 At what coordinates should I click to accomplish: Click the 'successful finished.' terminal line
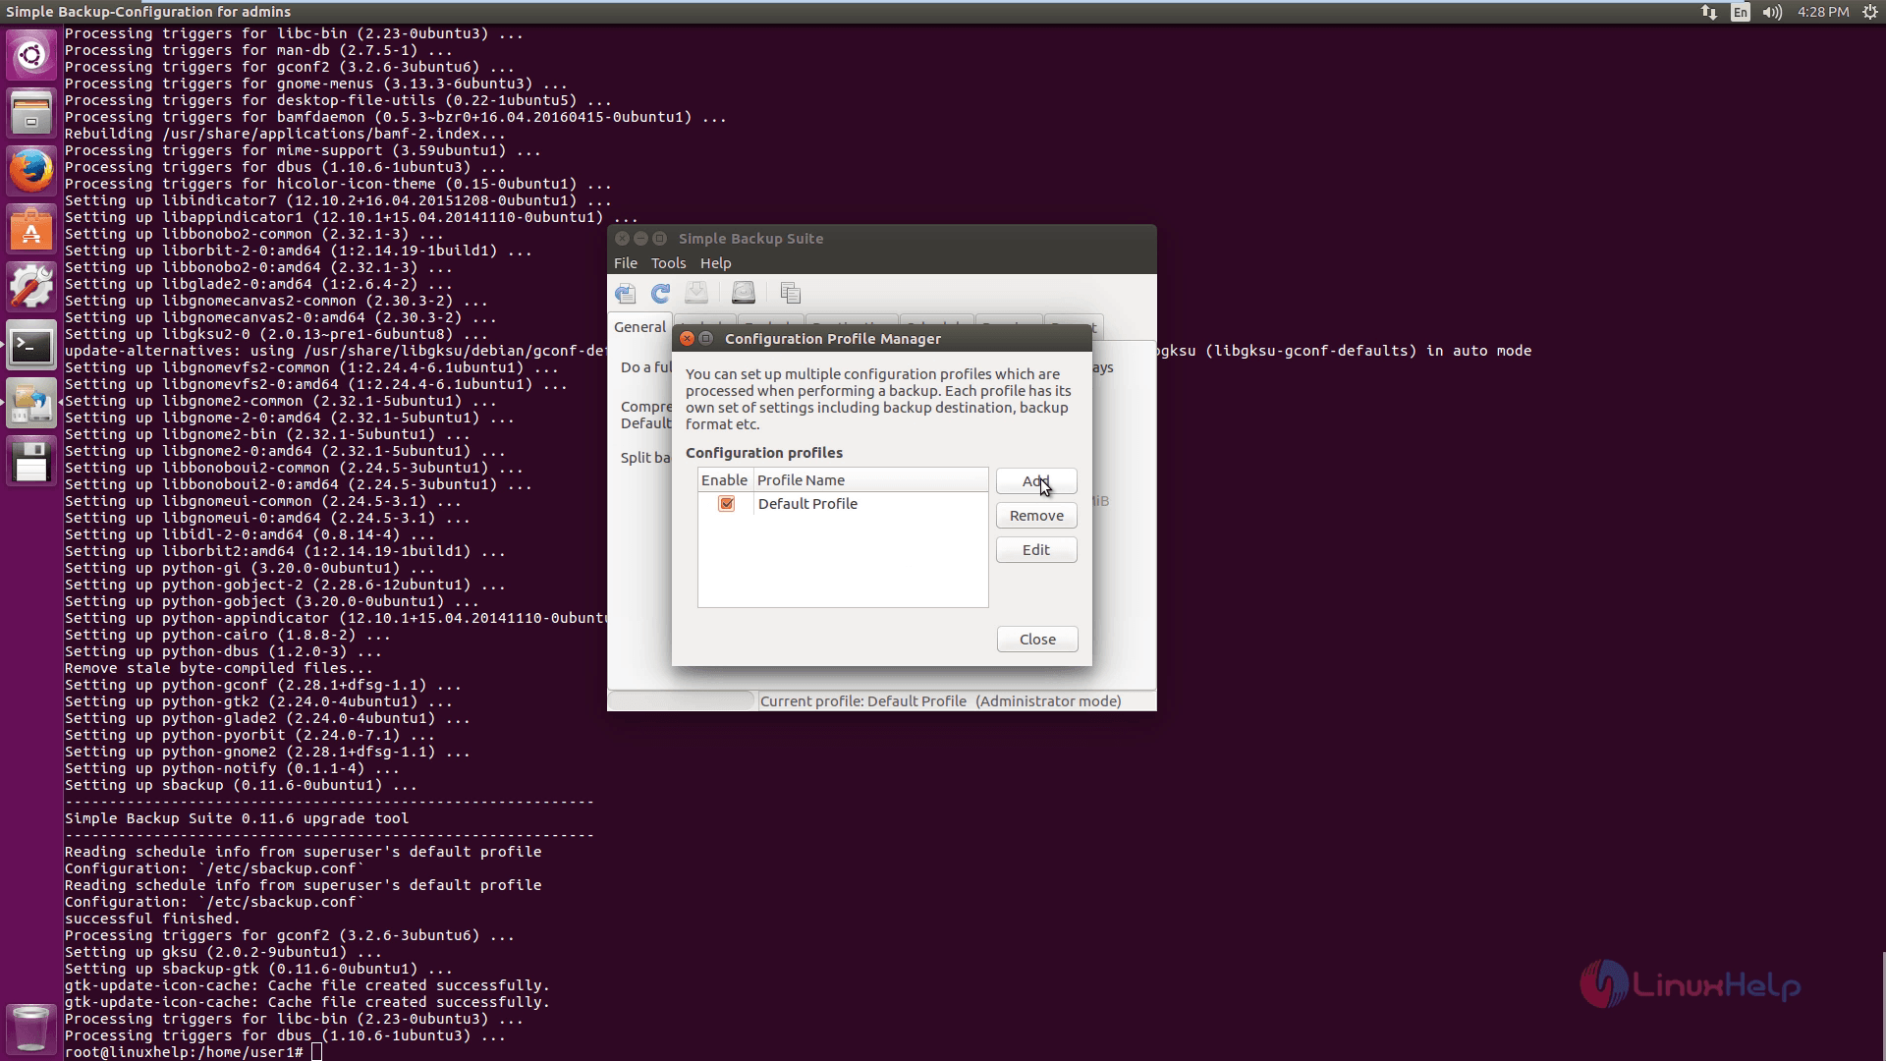152,919
